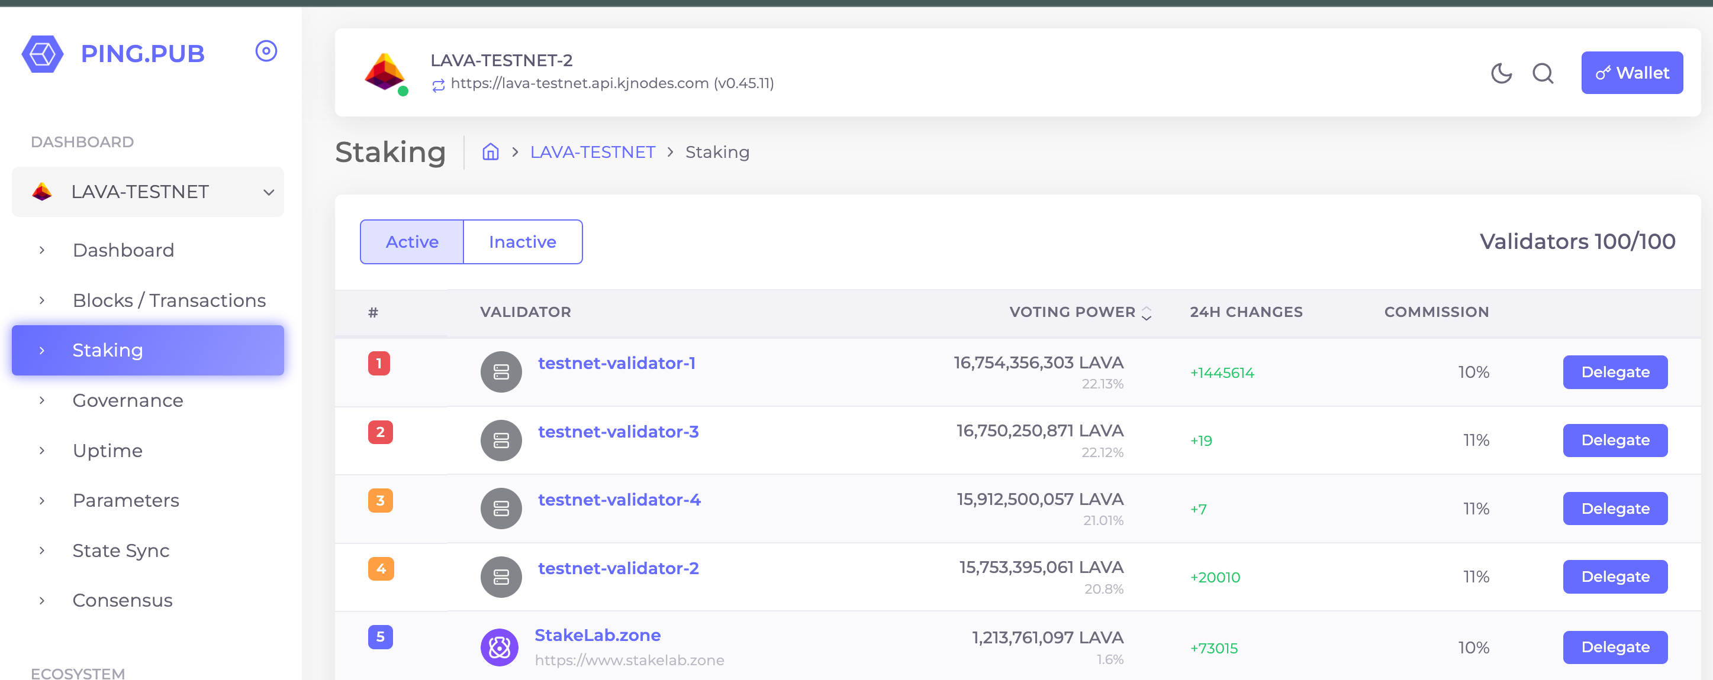Select the Staking sidebar item

click(x=147, y=350)
